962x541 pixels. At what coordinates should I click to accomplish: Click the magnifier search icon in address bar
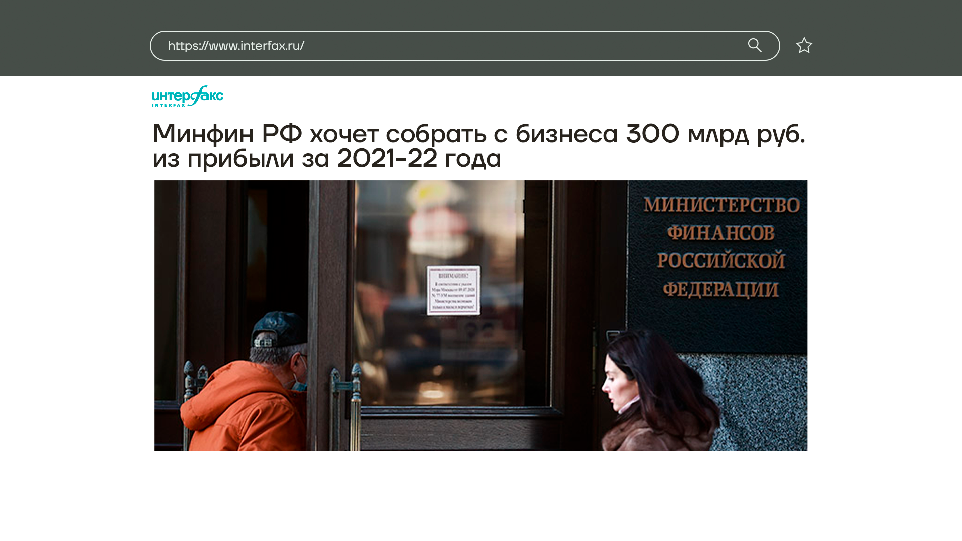pos(755,45)
